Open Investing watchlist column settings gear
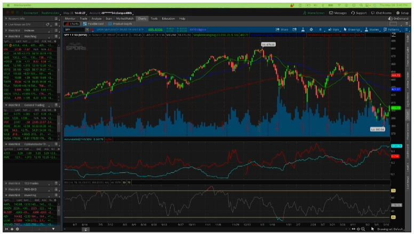The width and height of the screenshot is (414, 234). 55,200
